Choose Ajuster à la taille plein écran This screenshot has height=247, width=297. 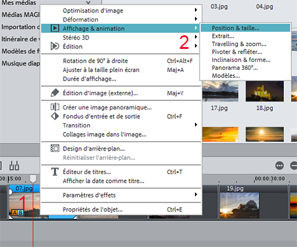[121, 70]
